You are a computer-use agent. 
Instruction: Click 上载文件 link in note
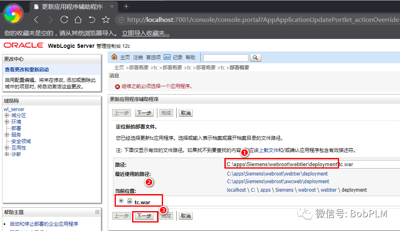269,150
